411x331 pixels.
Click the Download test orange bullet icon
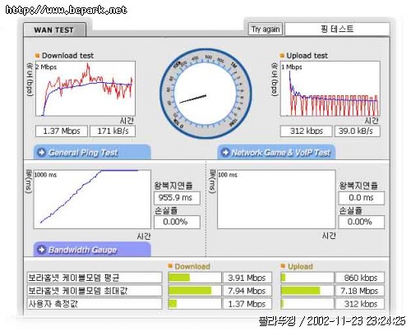pyautogui.click(x=38, y=56)
